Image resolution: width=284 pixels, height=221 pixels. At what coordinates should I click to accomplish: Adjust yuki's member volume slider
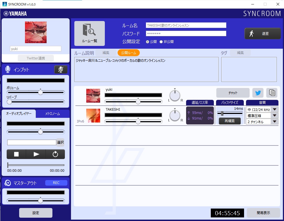click(x=133, y=102)
